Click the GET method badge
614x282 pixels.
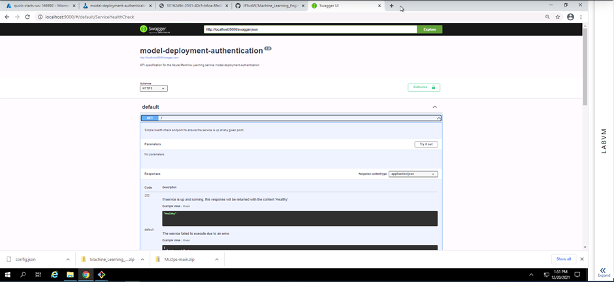[x=150, y=117]
